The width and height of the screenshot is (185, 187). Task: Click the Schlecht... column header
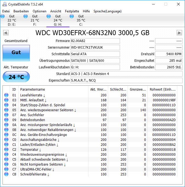(x=118, y=89)
